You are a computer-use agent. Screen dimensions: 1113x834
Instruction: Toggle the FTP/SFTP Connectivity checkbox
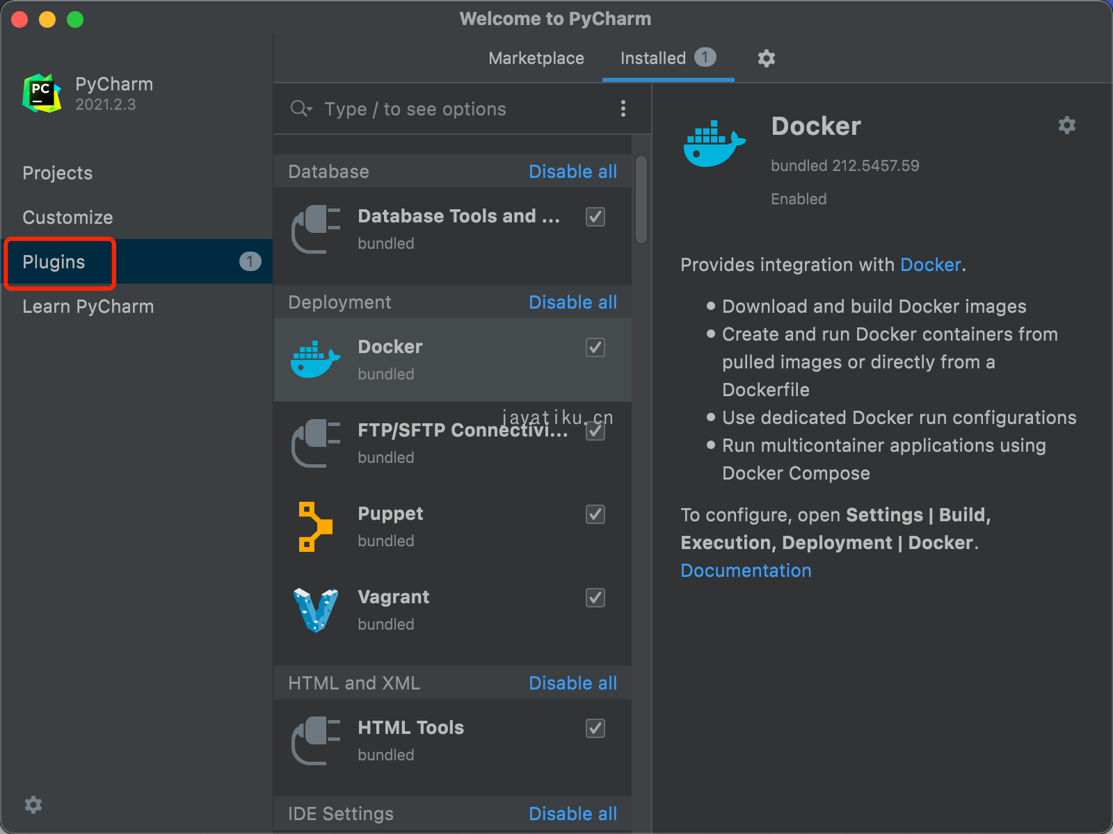click(595, 431)
